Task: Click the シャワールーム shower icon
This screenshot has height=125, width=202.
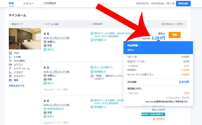Action: [10, 69]
